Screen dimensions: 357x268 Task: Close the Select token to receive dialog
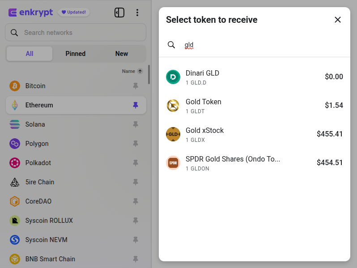(x=338, y=20)
